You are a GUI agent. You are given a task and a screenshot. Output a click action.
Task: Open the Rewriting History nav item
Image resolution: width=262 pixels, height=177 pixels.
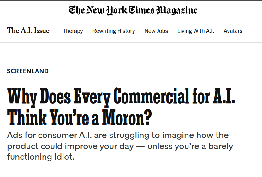114,31
